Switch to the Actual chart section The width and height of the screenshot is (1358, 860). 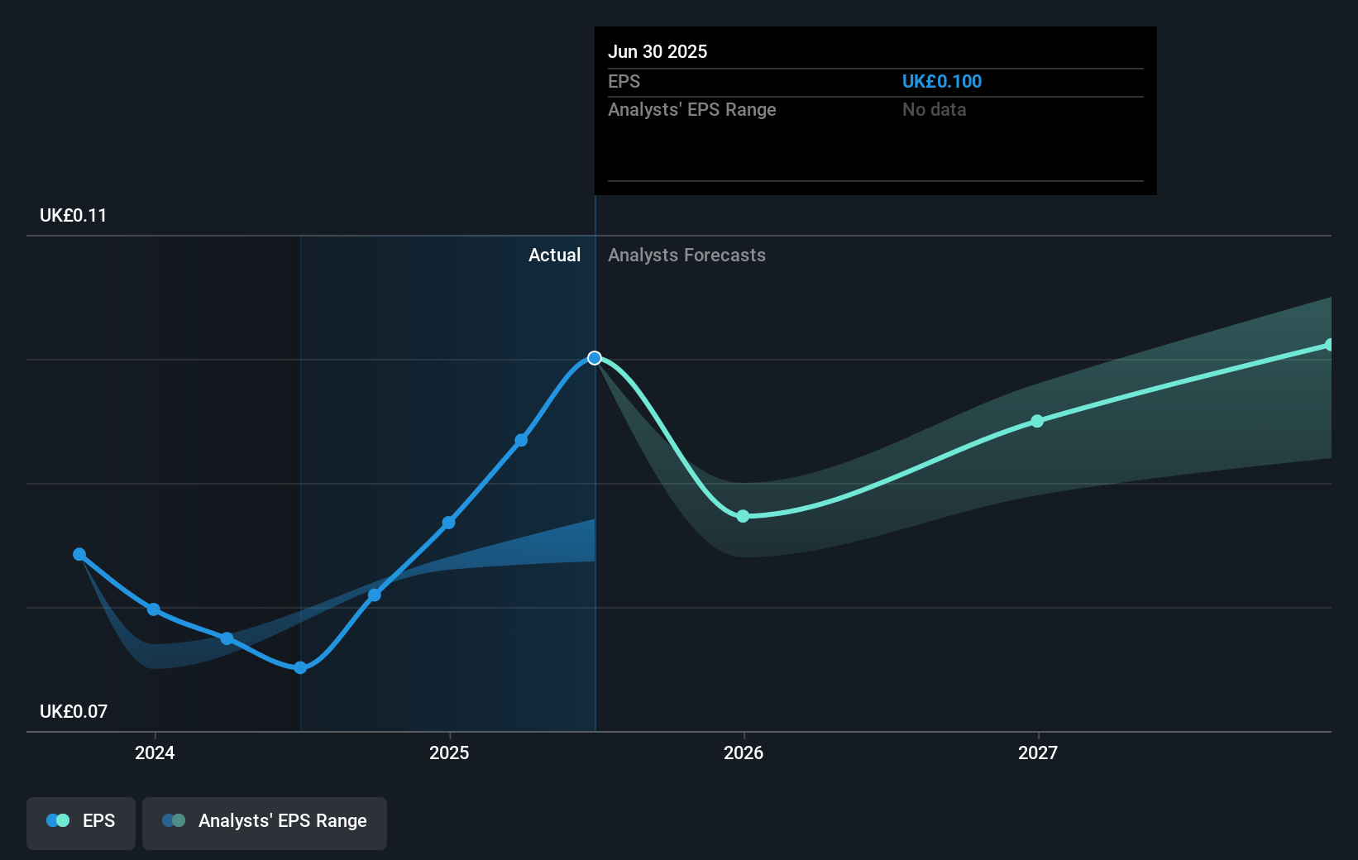coord(554,255)
